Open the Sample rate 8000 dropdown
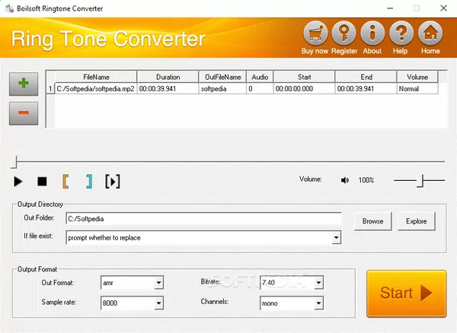The height and width of the screenshot is (333, 457). pyautogui.click(x=158, y=303)
